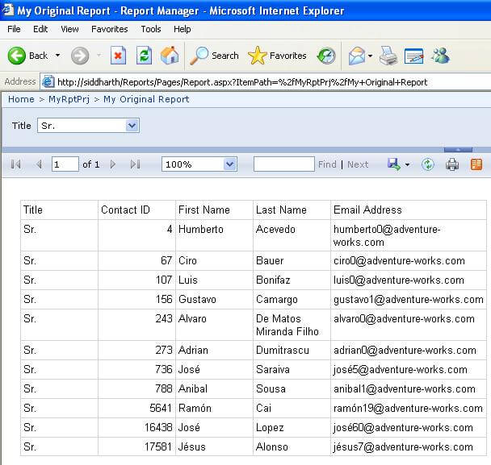Click the current page number box
The image size is (491, 465).
(x=65, y=164)
